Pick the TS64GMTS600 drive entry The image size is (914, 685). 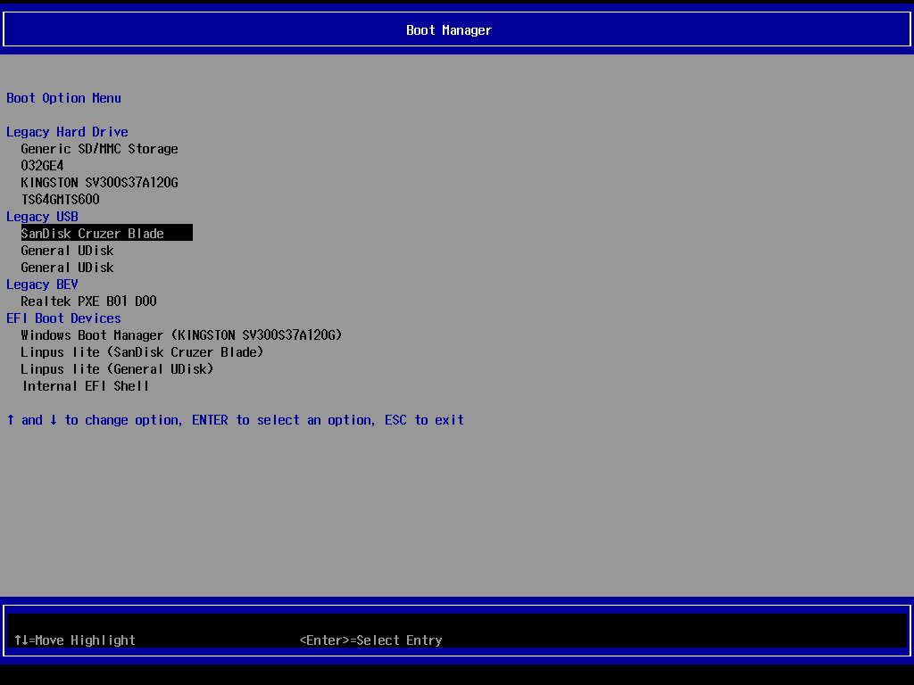pyautogui.click(x=60, y=200)
